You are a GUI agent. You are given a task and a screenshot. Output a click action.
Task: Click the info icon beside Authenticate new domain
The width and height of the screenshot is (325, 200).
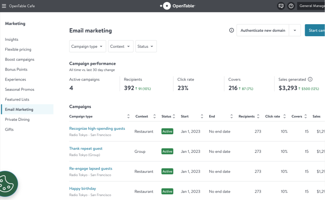coord(231,30)
